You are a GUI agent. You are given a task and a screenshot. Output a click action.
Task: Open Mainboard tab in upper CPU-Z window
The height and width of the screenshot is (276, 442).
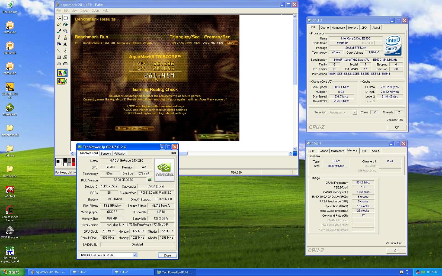coord(338,28)
